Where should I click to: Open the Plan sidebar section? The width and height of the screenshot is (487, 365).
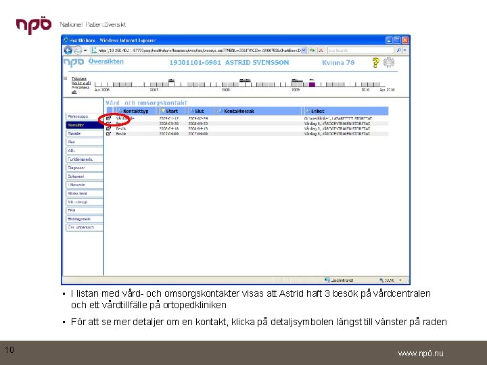[84, 142]
